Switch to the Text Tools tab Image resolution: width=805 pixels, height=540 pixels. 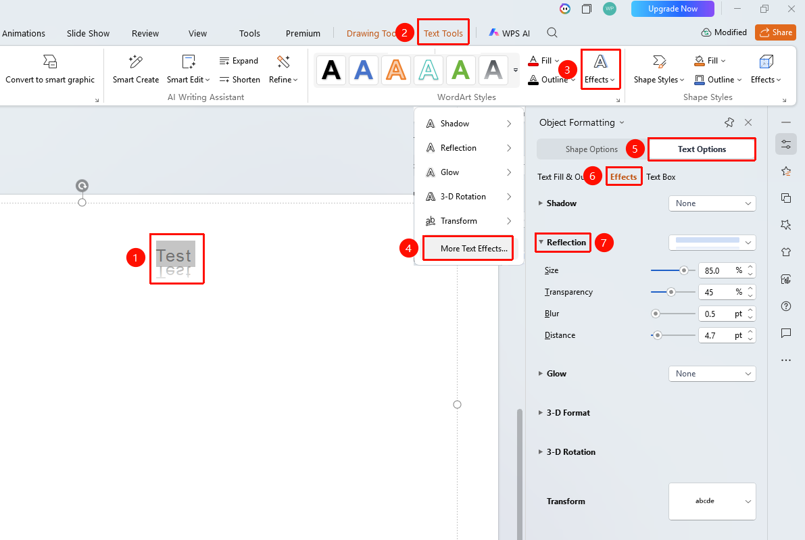pyautogui.click(x=443, y=33)
